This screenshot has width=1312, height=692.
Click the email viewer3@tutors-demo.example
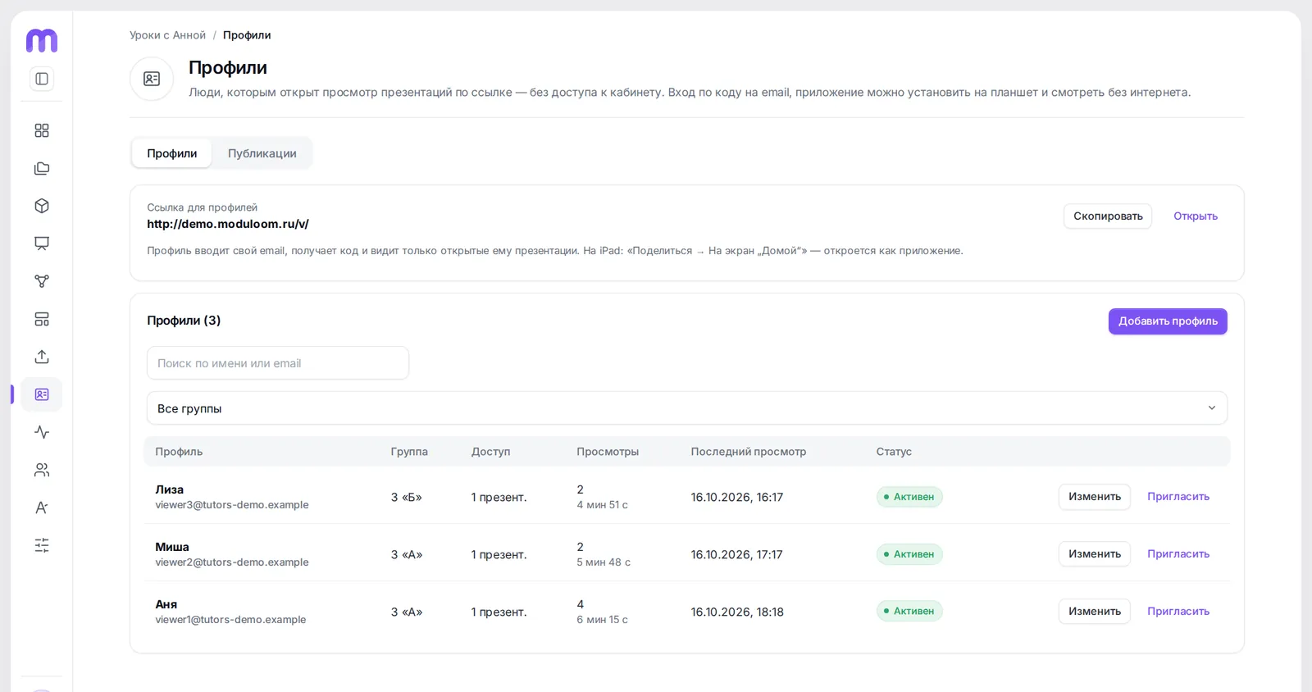[232, 505]
